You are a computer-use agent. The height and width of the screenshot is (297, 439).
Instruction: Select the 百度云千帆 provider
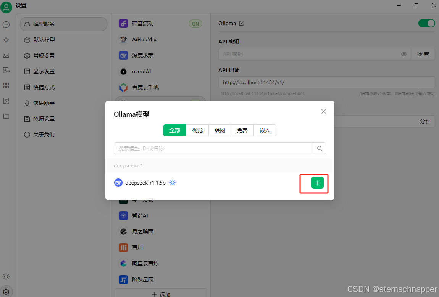pyautogui.click(x=161, y=87)
